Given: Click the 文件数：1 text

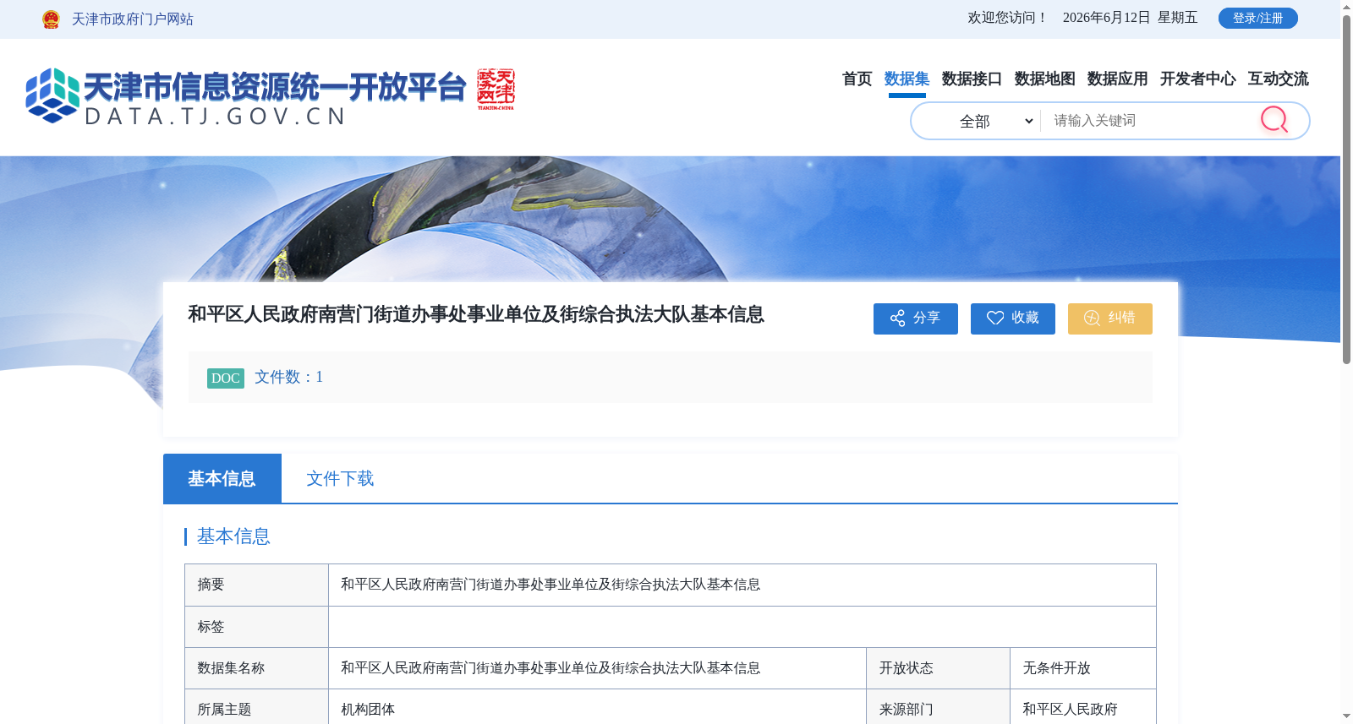Looking at the screenshot, I should coord(289,377).
